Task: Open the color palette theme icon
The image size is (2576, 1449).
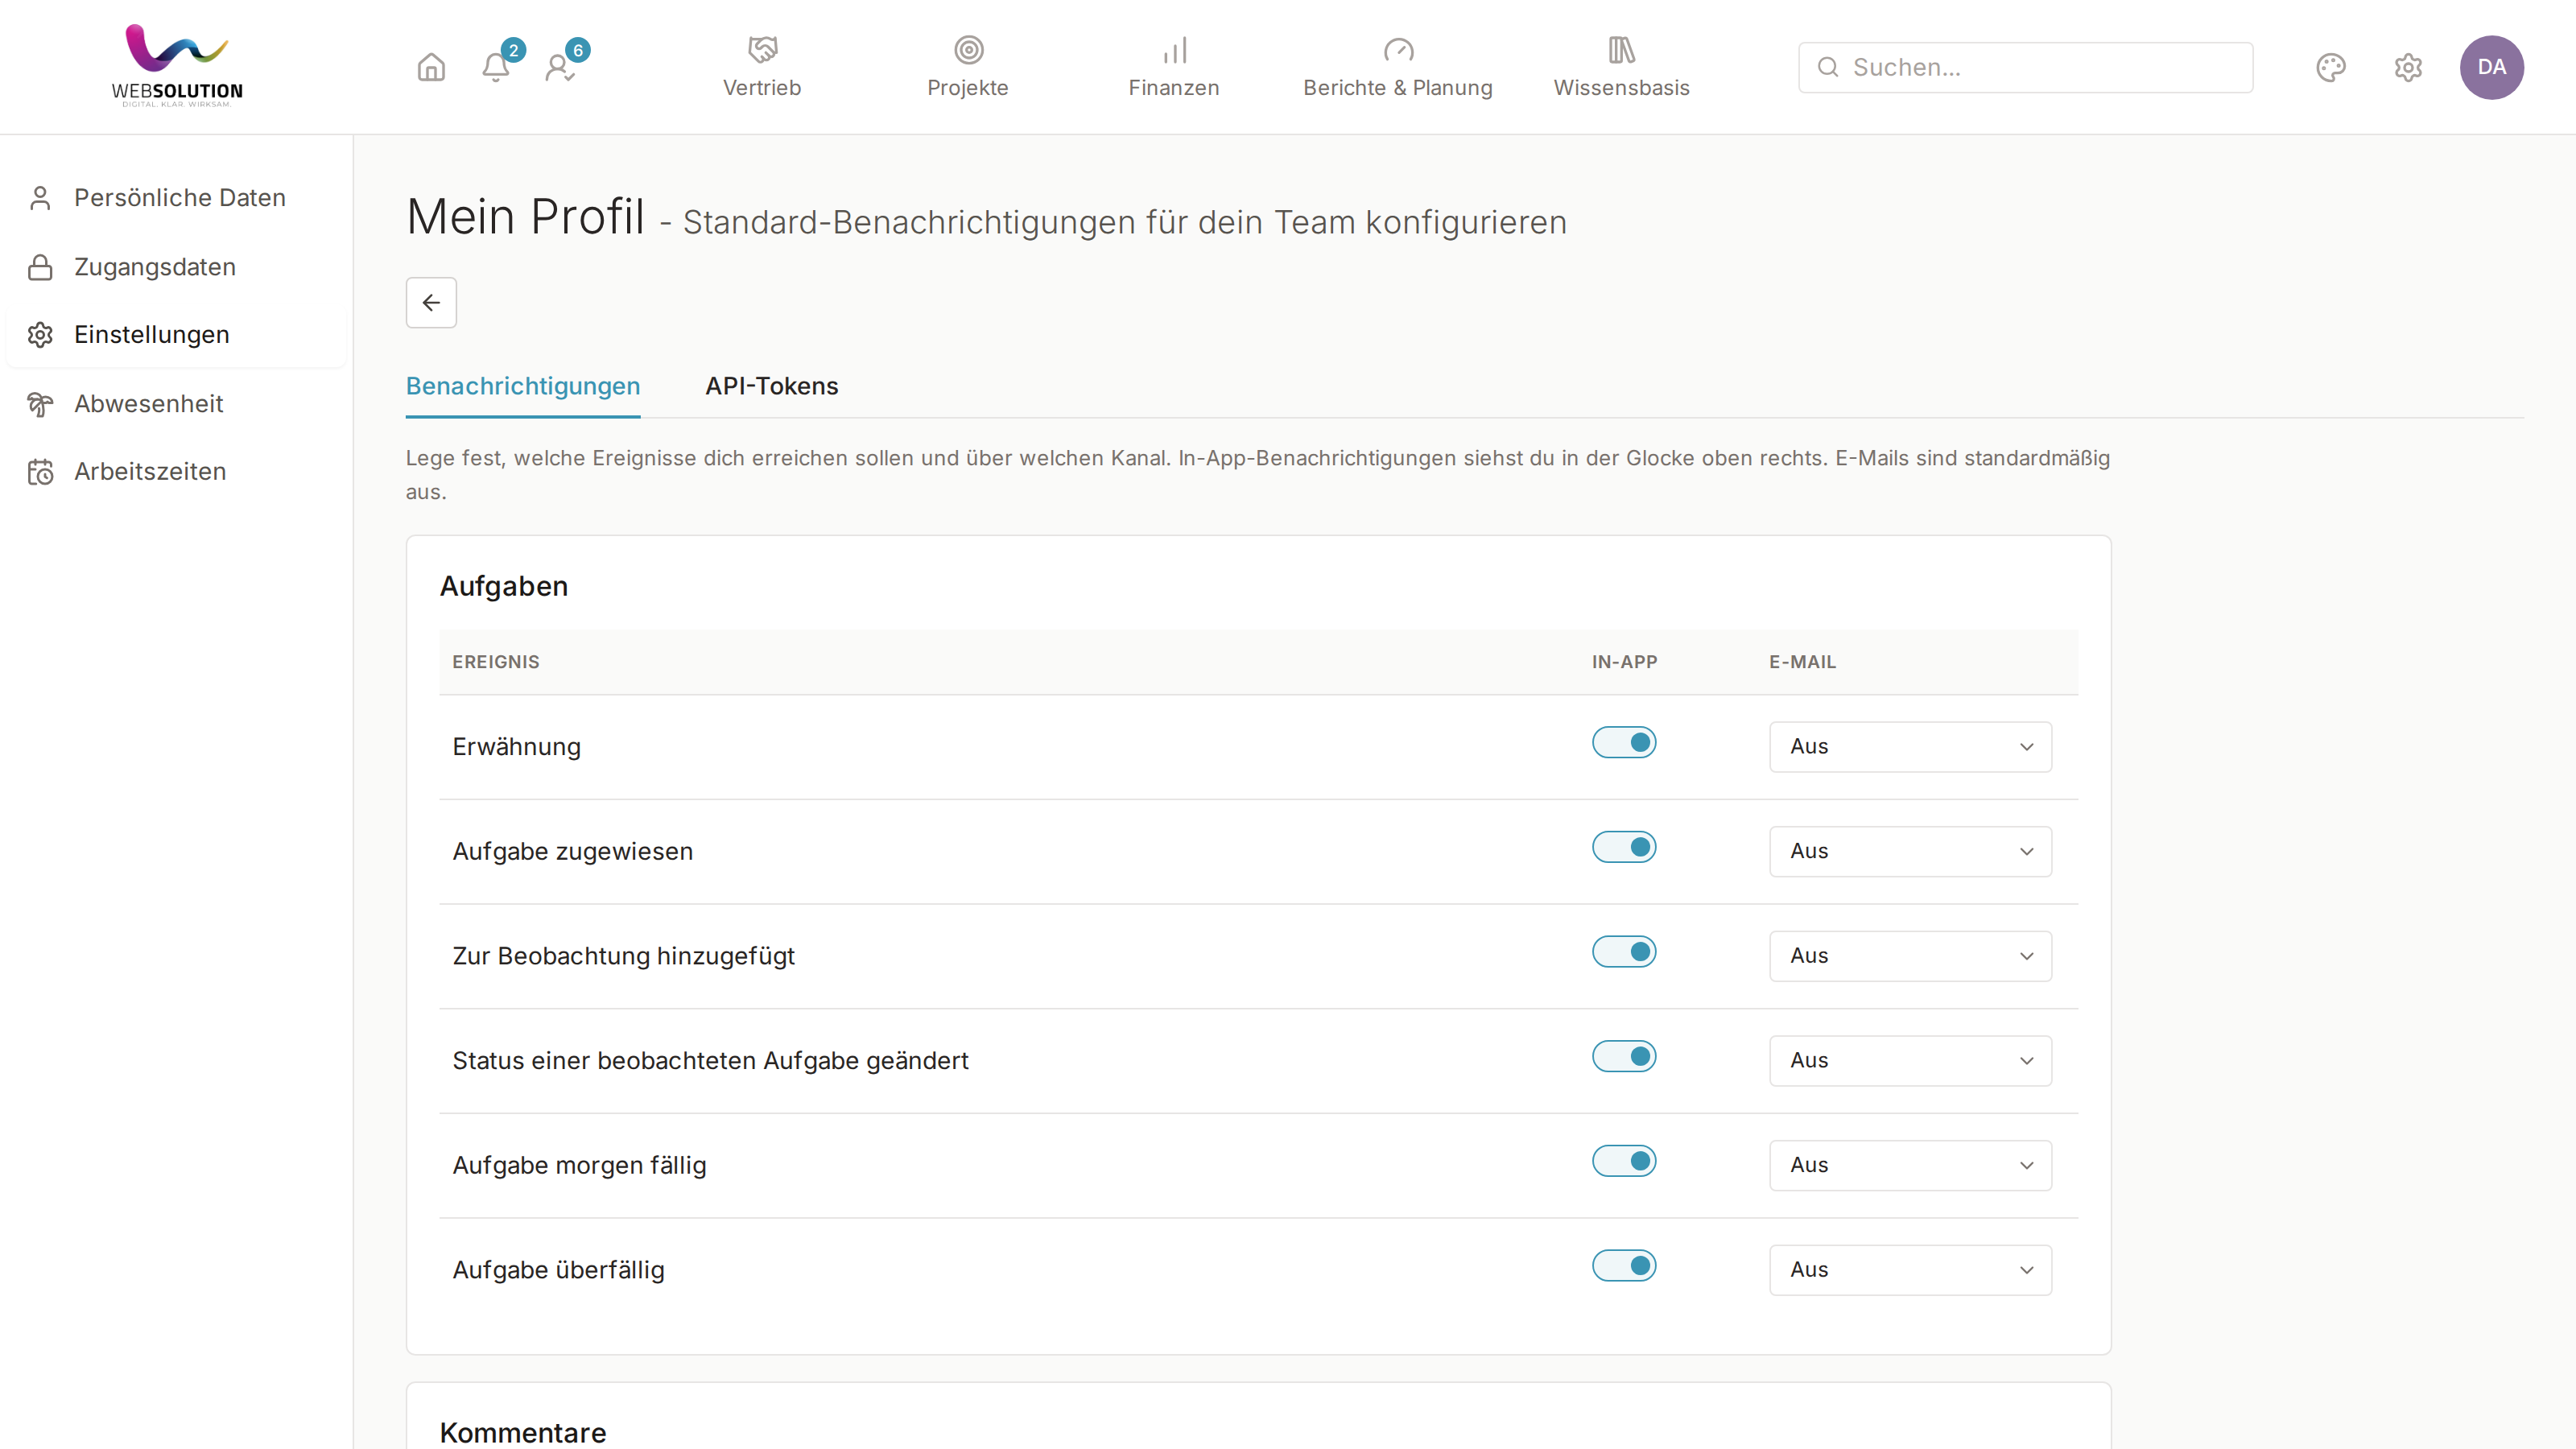Action: (2331, 67)
